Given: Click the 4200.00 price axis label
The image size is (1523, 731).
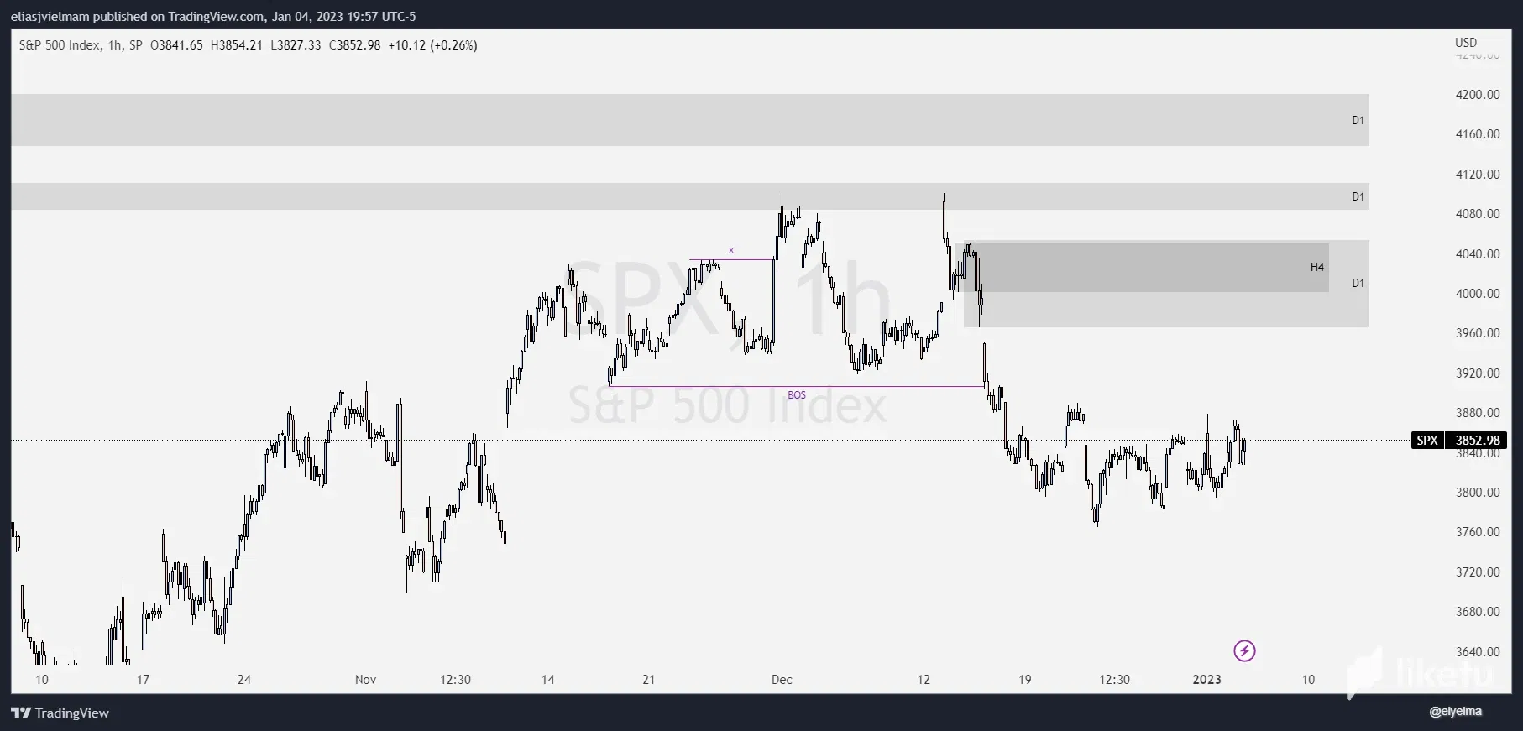Looking at the screenshot, I should click(1478, 95).
